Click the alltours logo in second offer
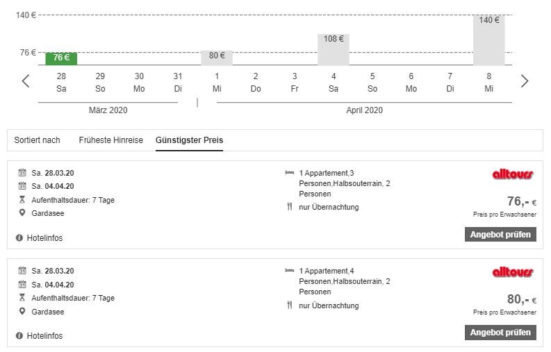The width and height of the screenshot is (551, 352). click(513, 273)
